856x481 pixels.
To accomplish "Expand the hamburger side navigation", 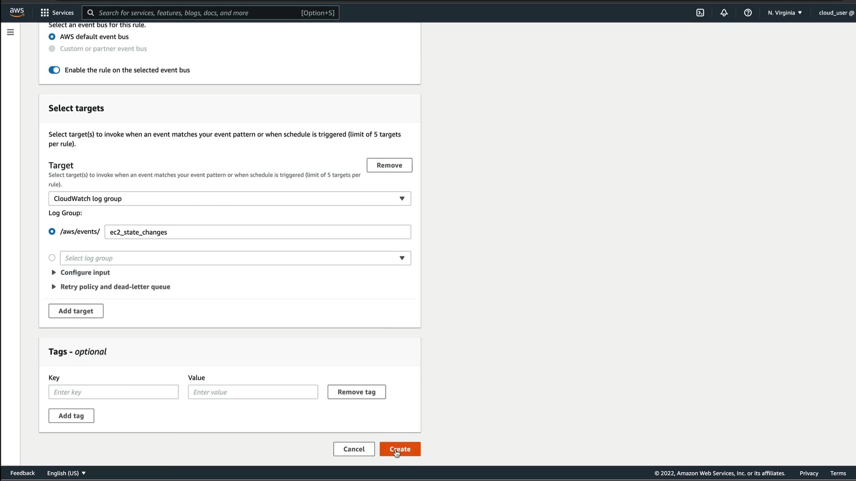I will click(x=10, y=32).
